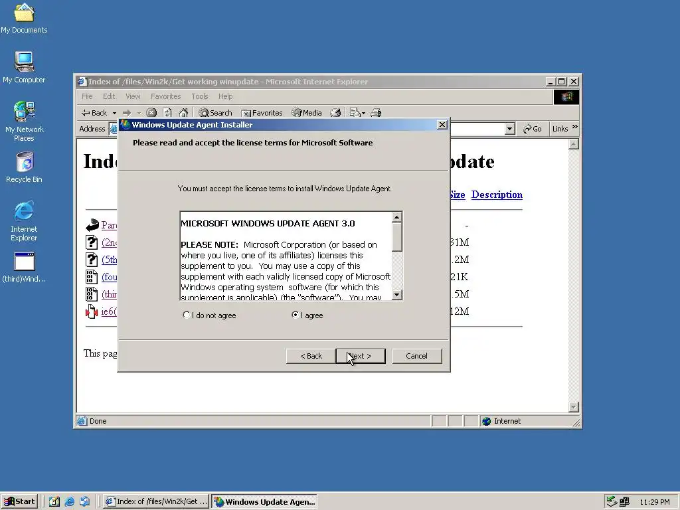Open My Documents desktop icon
Image resolution: width=680 pixels, height=510 pixels.
(24, 18)
